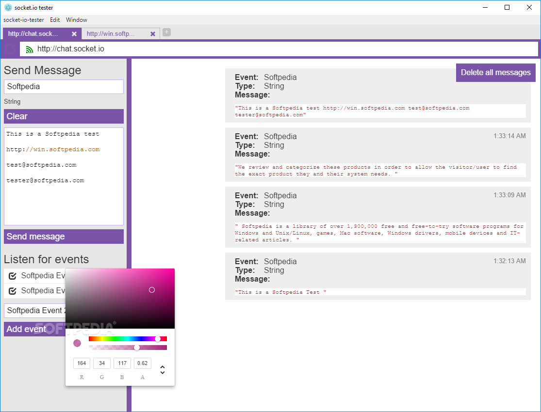Image resolution: width=541 pixels, height=412 pixels.
Task: Click the event name field containing Softpedia
Action: coord(64,87)
